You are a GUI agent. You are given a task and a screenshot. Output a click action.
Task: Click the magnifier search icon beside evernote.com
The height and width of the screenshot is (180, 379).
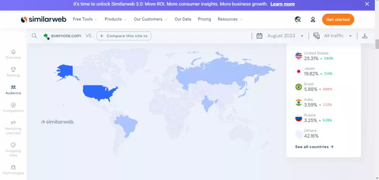coord(34,36)
